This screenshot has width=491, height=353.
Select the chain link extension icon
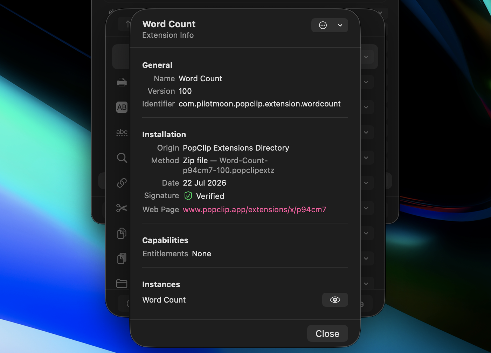pos(122,183)
